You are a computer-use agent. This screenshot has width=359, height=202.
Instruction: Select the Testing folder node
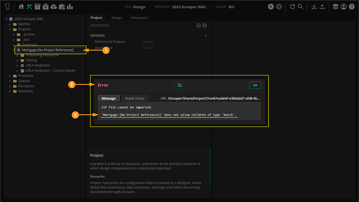click(x=31, y=60)
